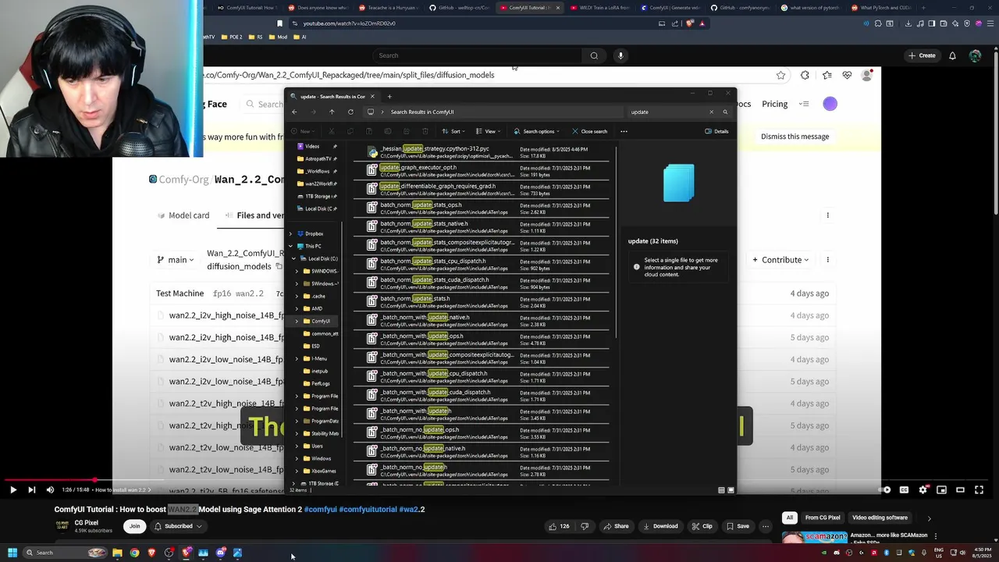
Task: Enter fullscreen on the YouTube player
Action: click(979, 490)
